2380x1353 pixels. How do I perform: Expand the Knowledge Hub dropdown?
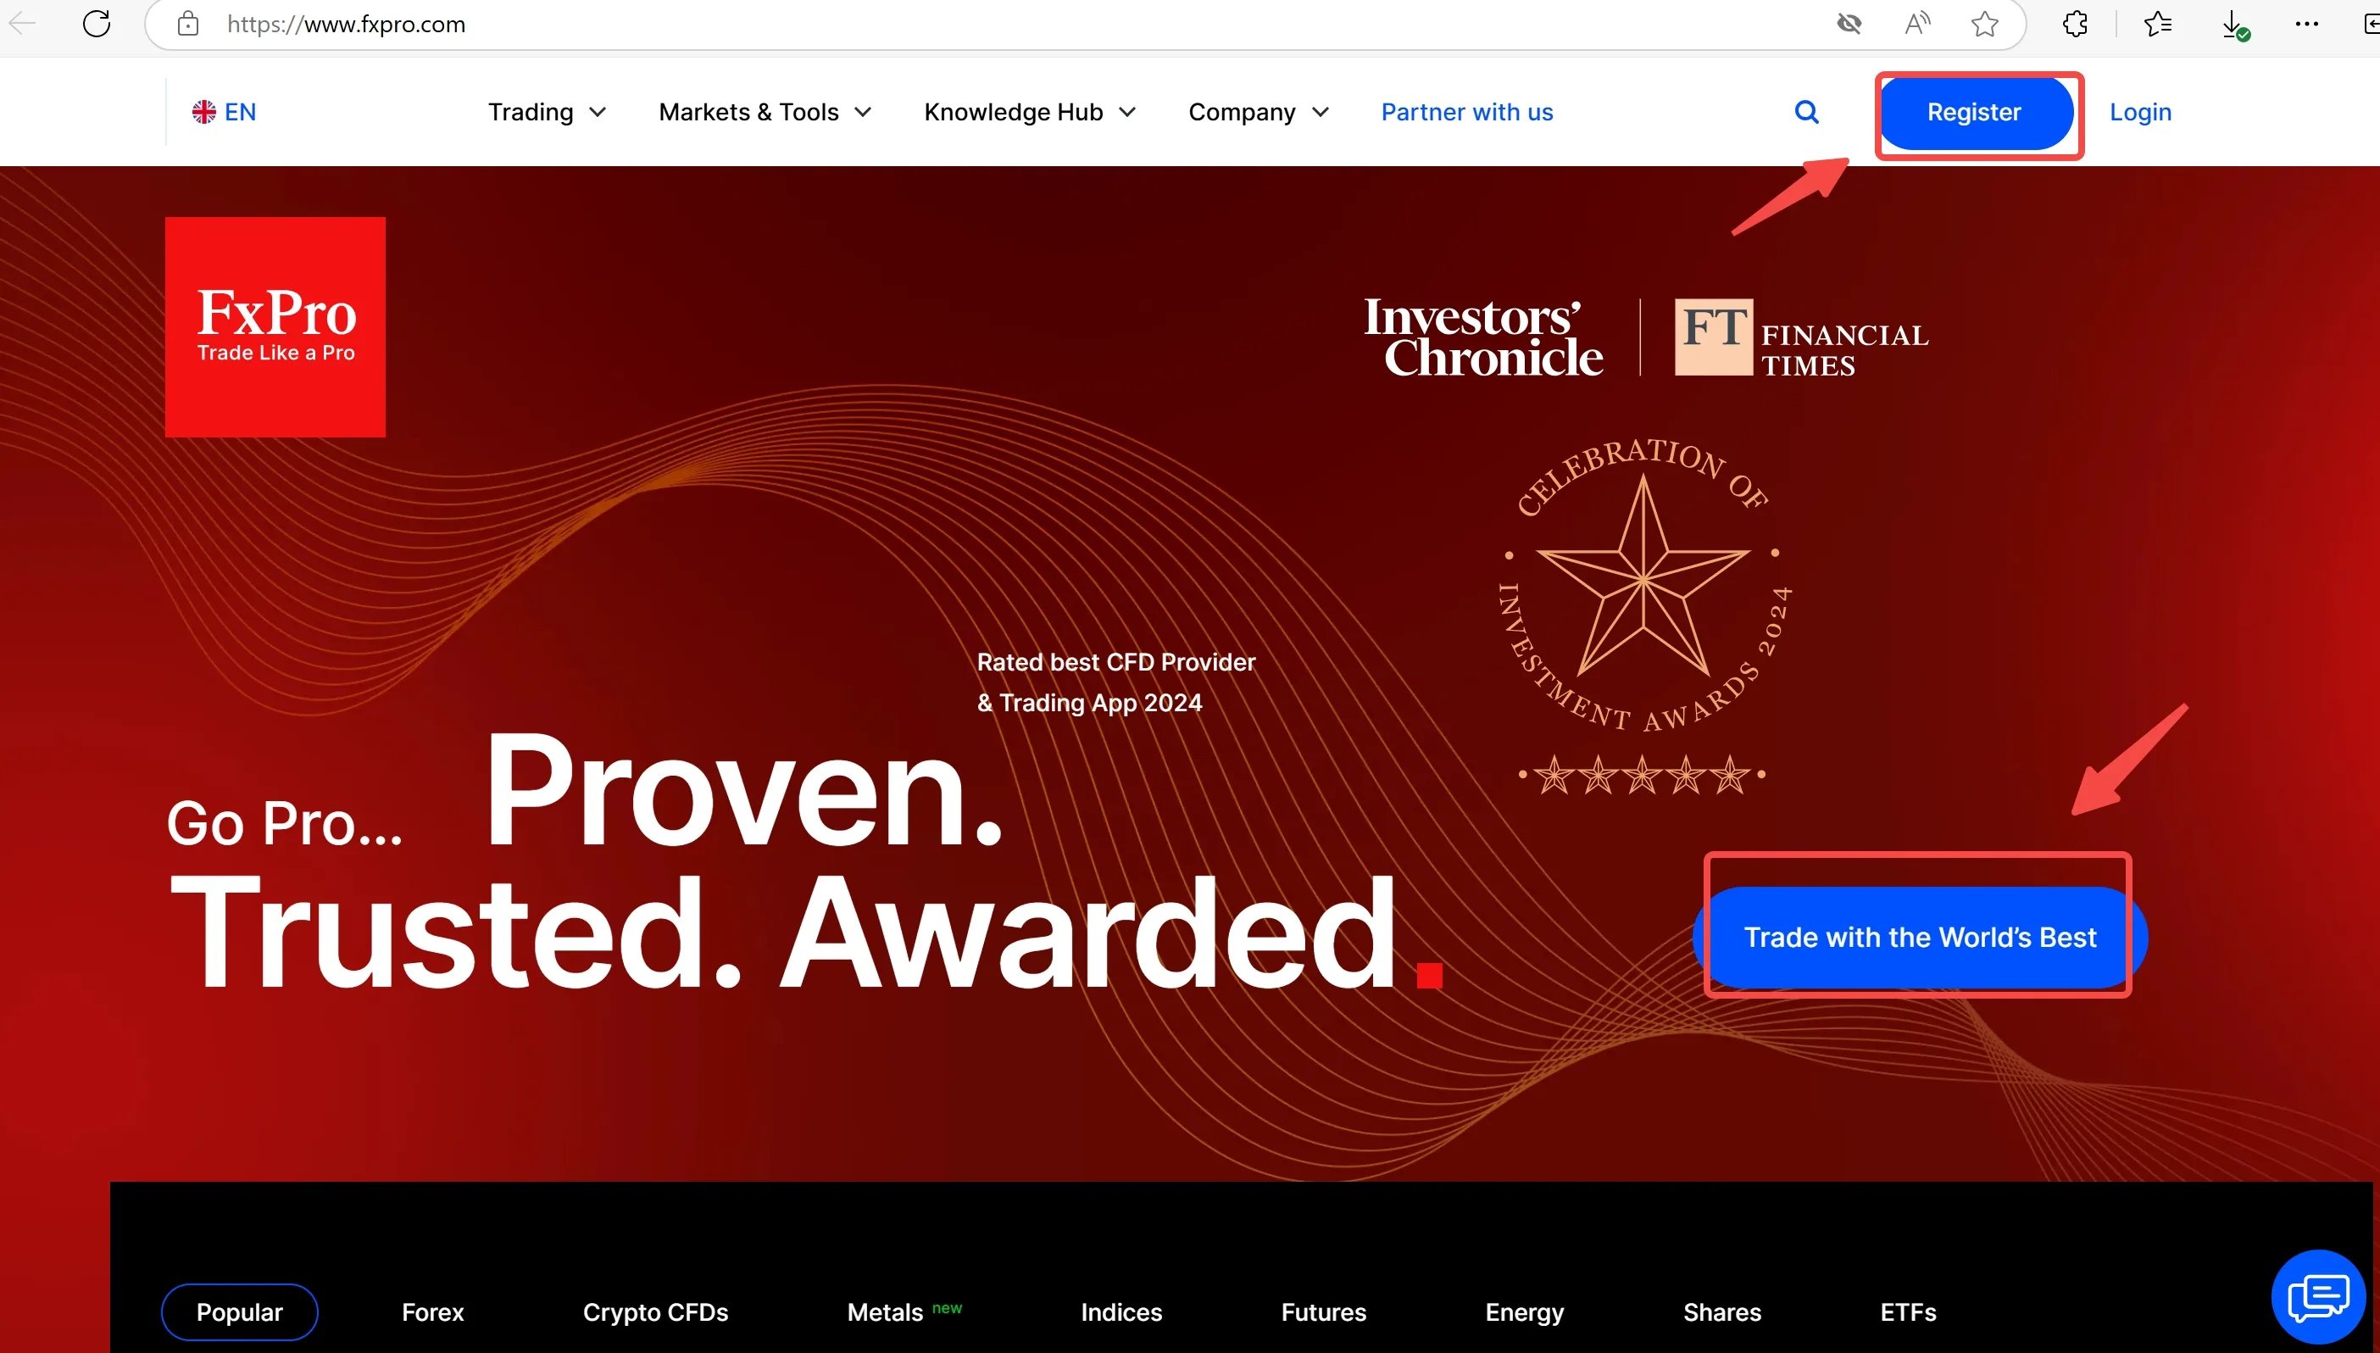(x=1030, y=113)
